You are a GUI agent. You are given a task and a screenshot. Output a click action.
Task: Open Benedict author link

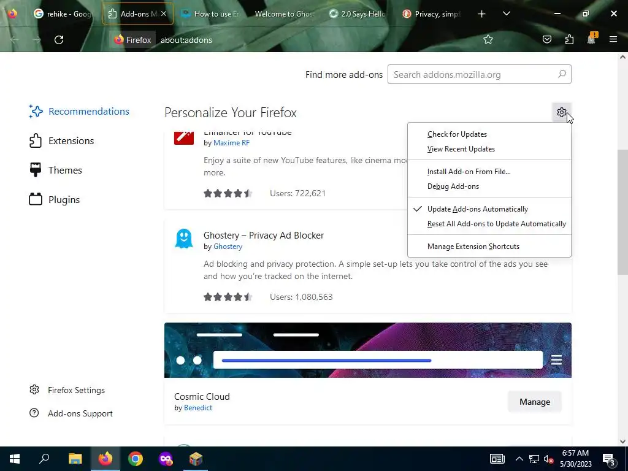[198, 408]
